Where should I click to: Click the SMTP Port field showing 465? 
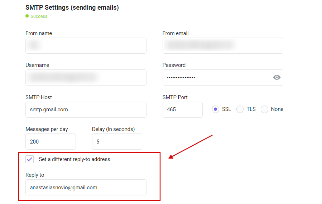(183, 110)
